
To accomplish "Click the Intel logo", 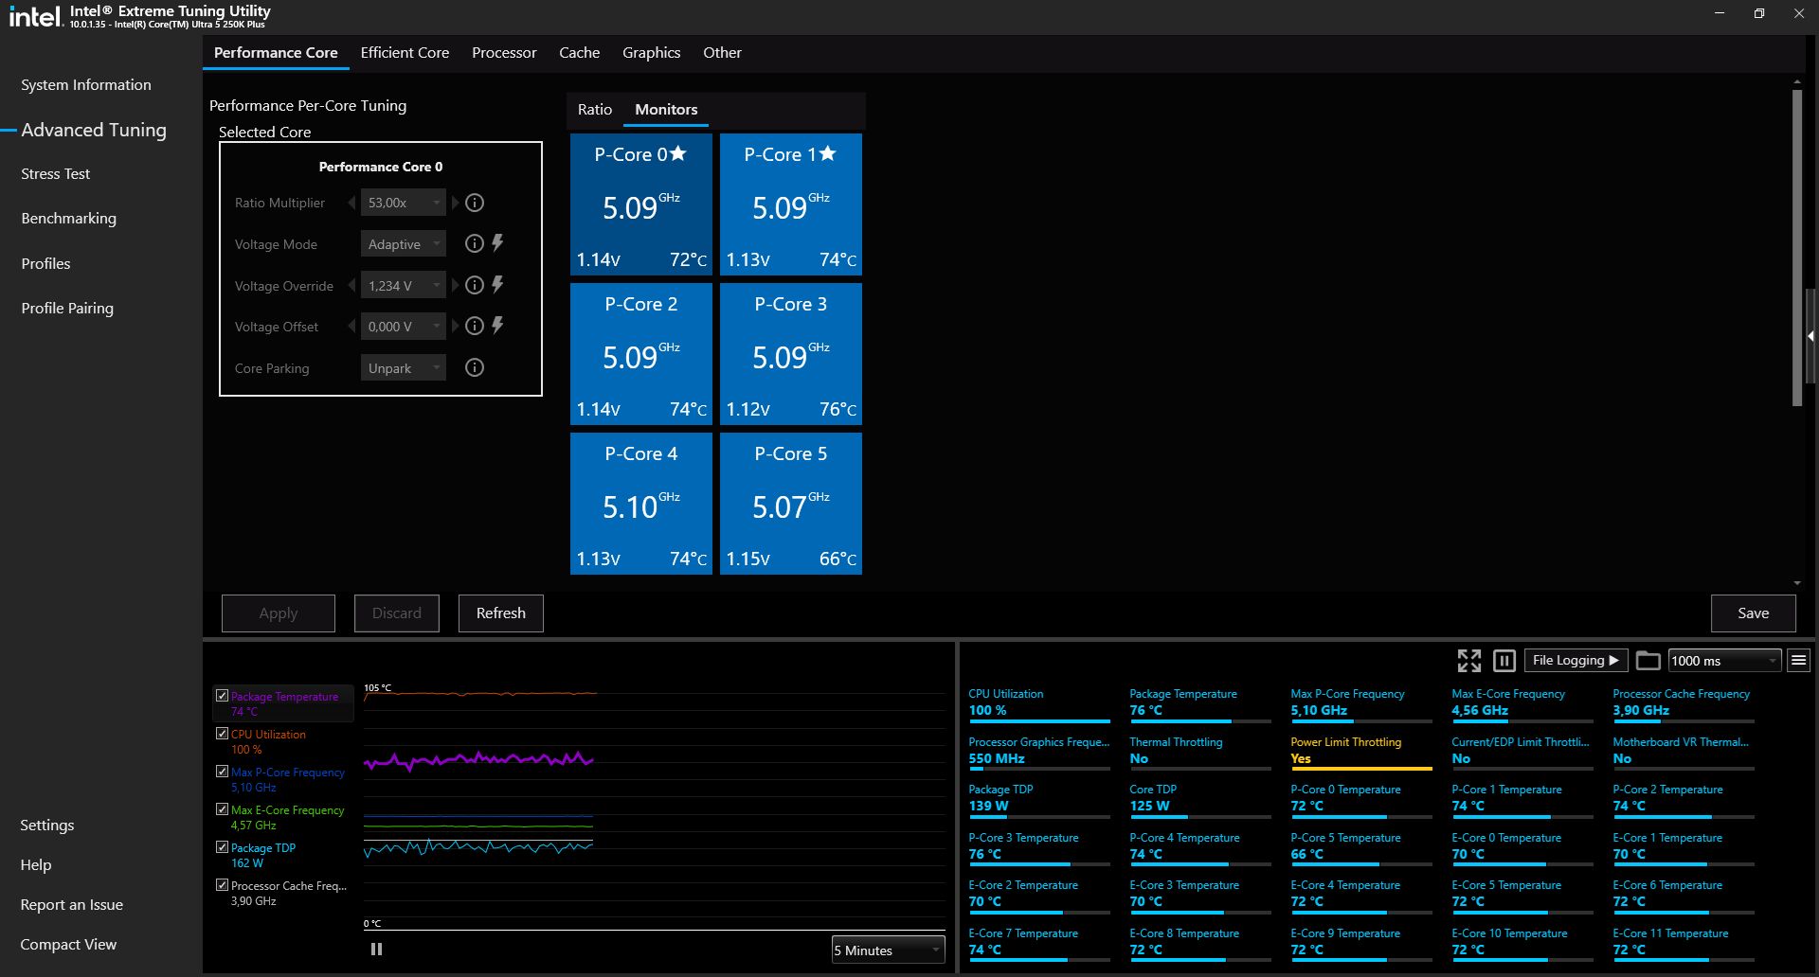I will (x=34, y=16).
